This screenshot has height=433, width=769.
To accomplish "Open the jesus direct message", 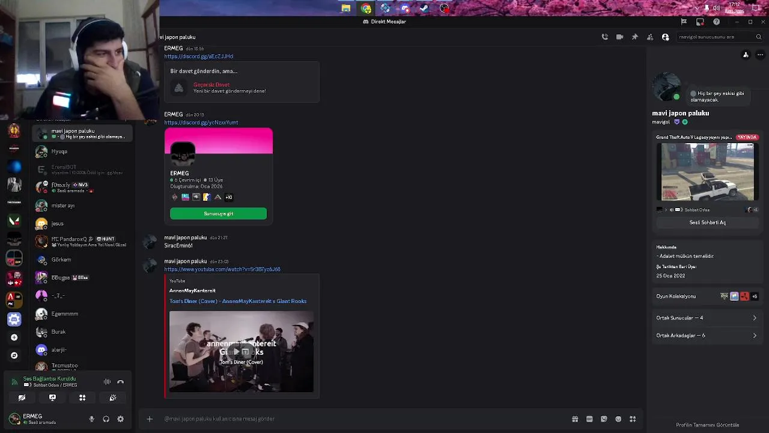I will coord(82,224).
